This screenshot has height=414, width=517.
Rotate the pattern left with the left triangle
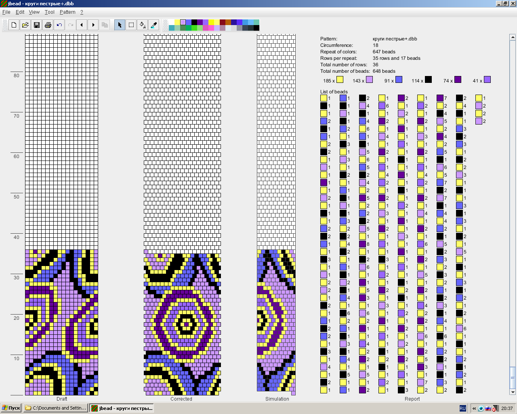tap(82, 25)
